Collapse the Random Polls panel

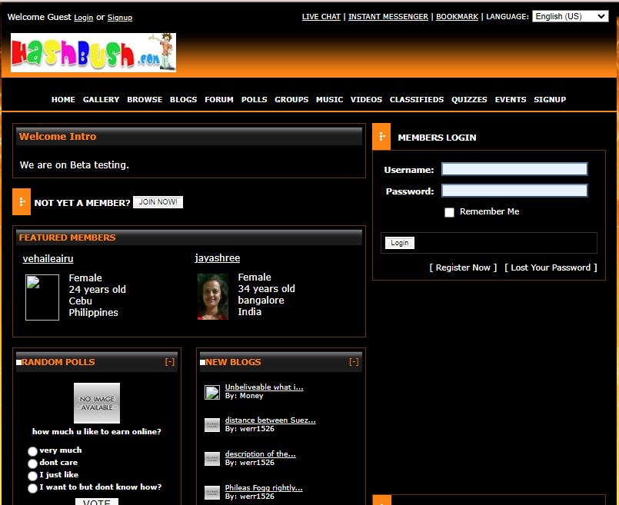pyautogui.click(x=170, y=362)
